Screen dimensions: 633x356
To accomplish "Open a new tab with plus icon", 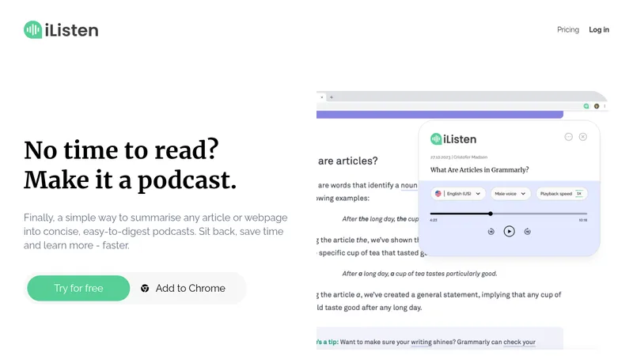I will pos(332,97).
